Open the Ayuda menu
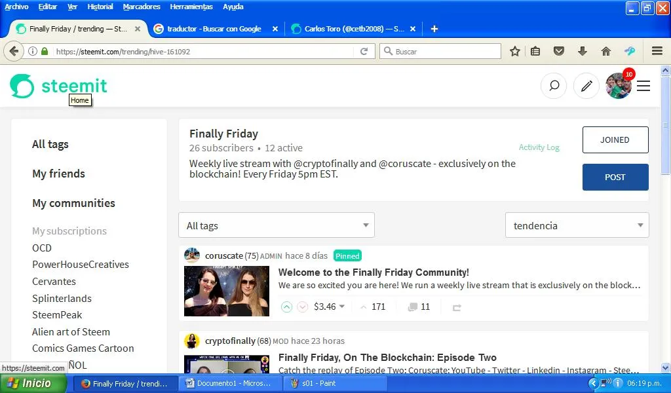The image size is (671, 393). coord(233,7)
